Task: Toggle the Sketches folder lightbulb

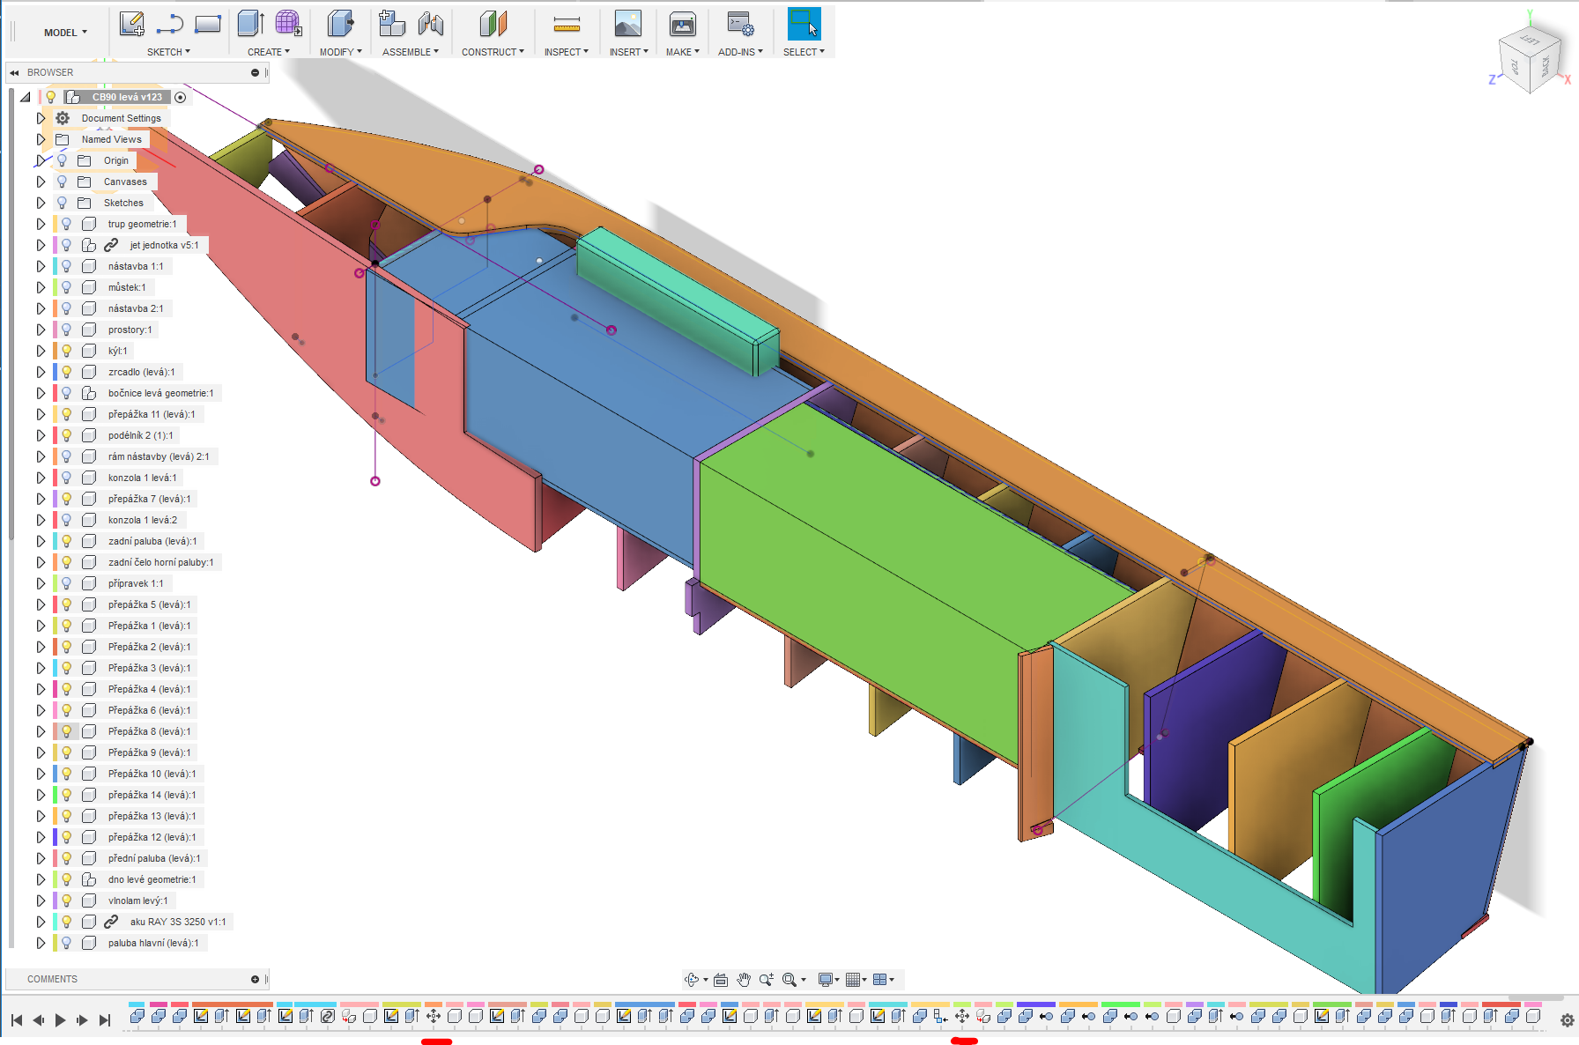Action: click(62, 203)
